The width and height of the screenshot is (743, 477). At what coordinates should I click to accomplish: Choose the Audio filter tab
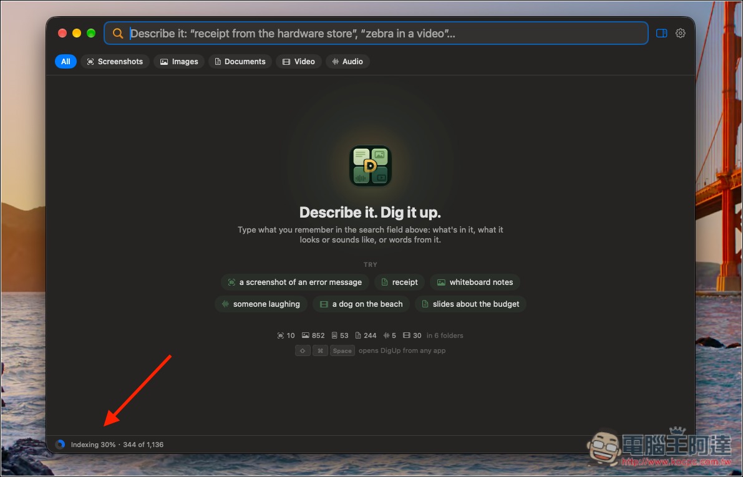pos(347,62)
